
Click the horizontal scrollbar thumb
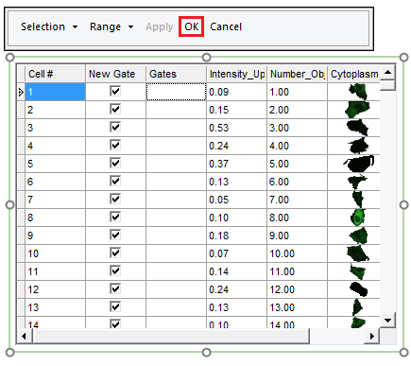171,336
